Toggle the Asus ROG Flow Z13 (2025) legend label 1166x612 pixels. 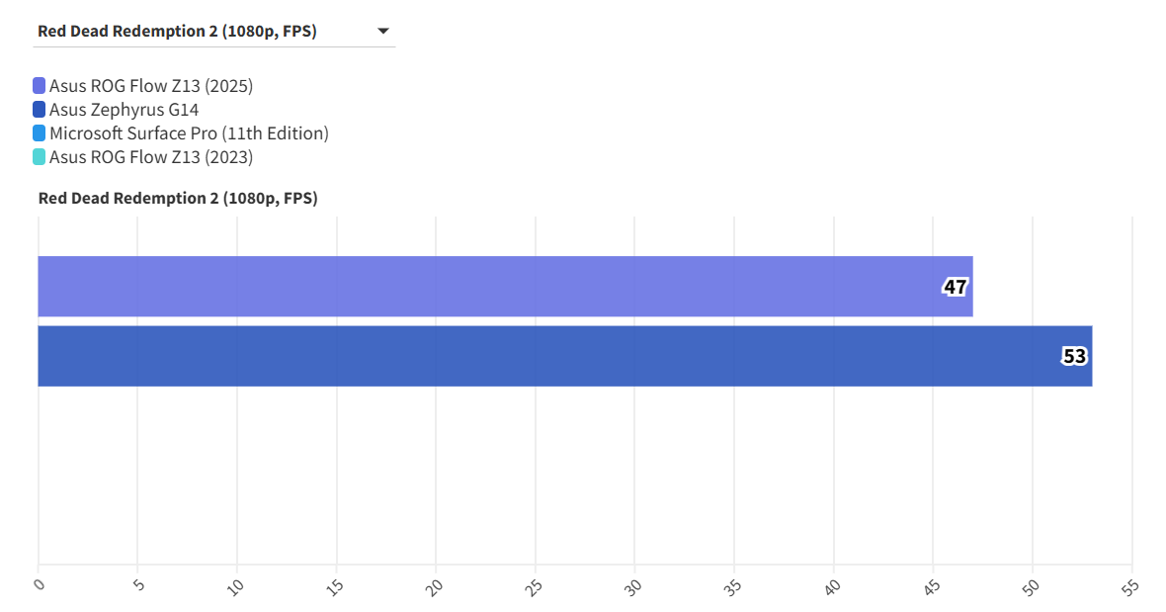pyautogui.click(x=151, y=86)
